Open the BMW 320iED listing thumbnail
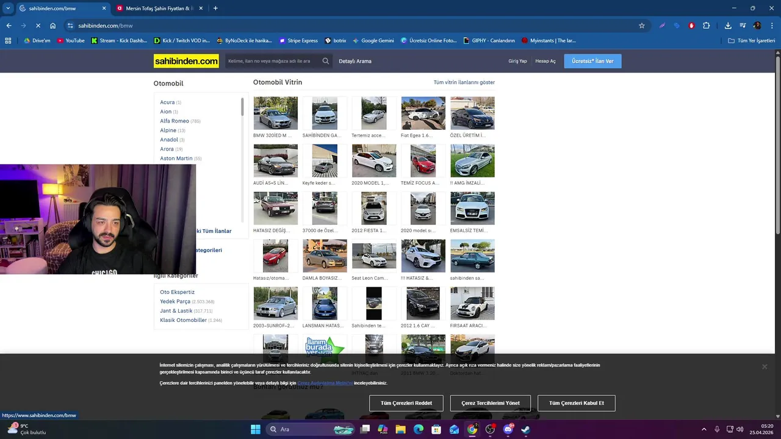 [x=276, y=113]
